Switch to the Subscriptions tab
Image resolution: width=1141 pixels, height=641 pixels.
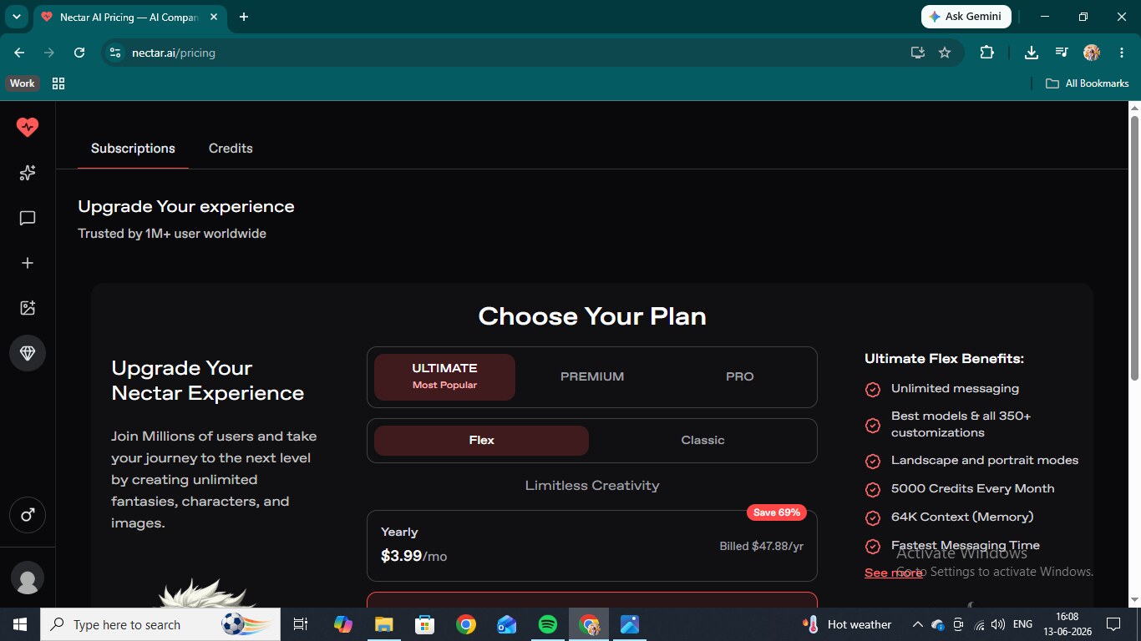[x=133, y=149]
